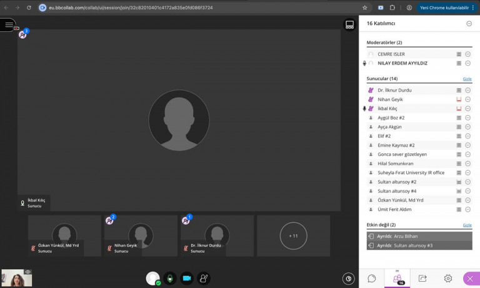480x288 pixels.
Task: Toggle the video camera button
Action: pyautogui.click(x=186, y=278)
